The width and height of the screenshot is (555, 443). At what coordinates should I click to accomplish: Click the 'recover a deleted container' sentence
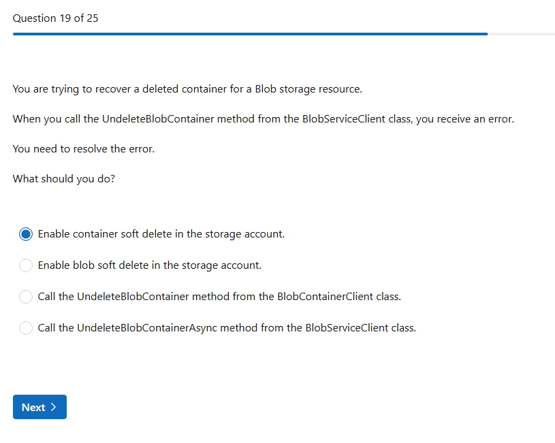pos(187,89)
